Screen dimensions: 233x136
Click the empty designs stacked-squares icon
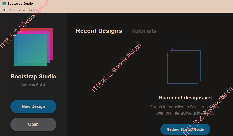coord(185,66)
